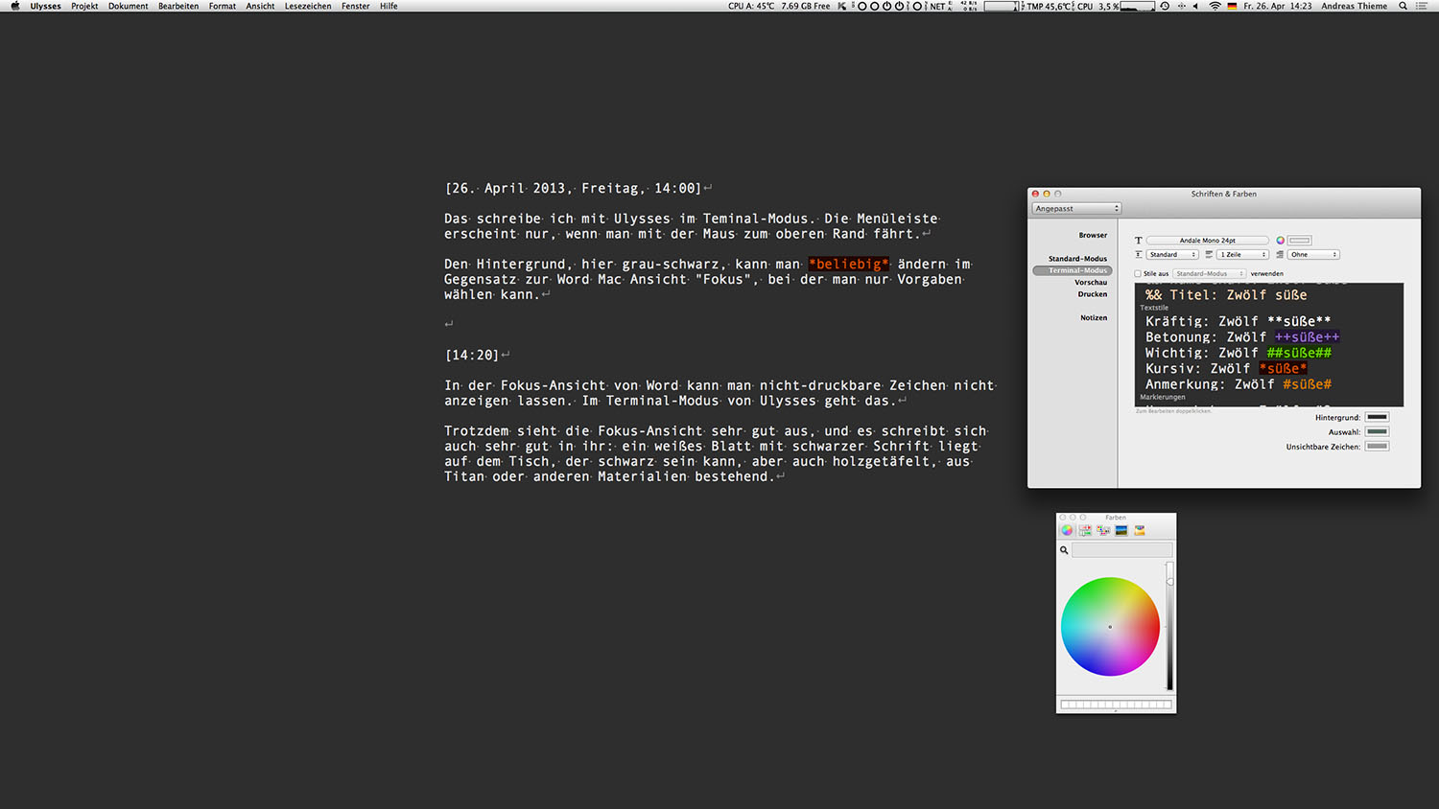Select Browser in Schriften & Farben sidebar
Viewport: 1439px width, 809px height.
pyautogui.click(x=1093, y=235)
